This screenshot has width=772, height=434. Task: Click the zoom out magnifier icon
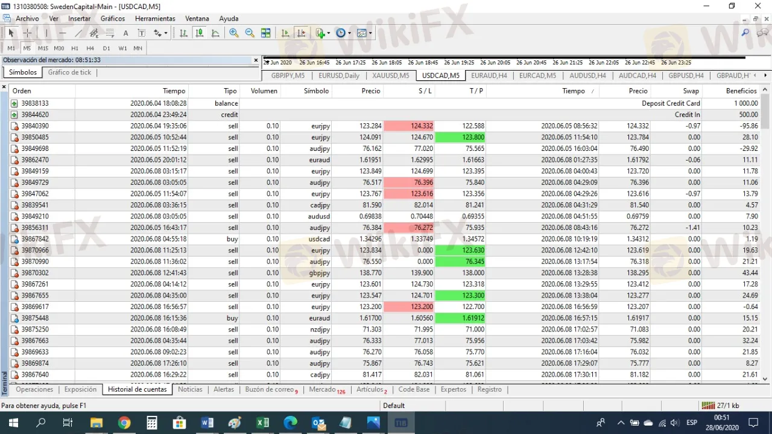[x=250, y=33]
